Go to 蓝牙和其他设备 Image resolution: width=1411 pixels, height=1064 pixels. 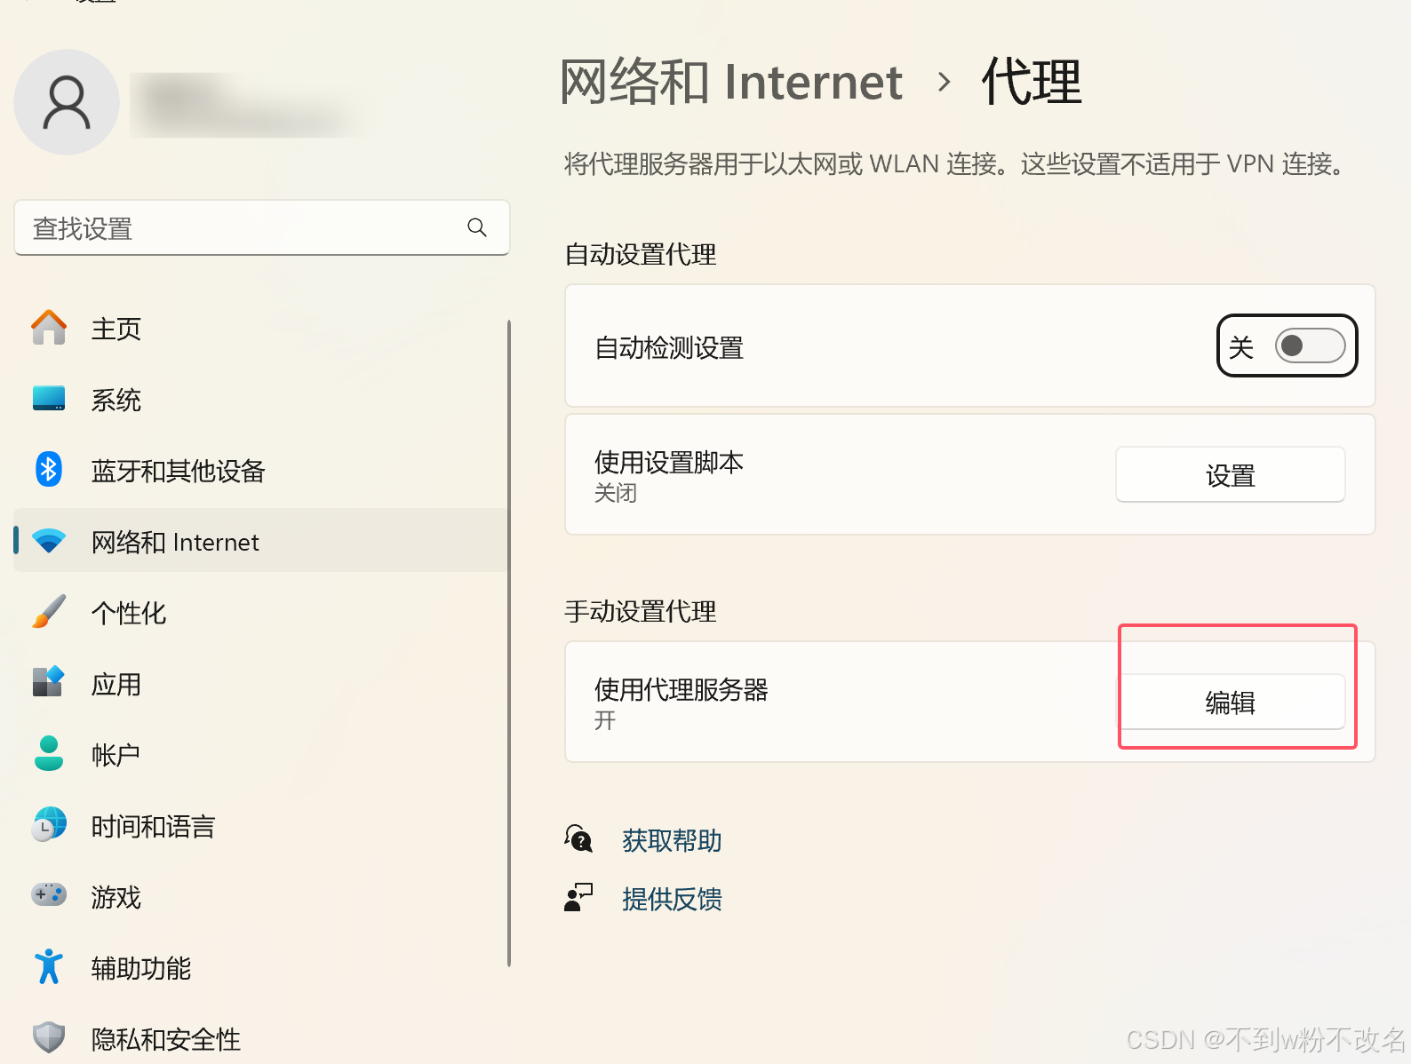(x=261, y=470)
